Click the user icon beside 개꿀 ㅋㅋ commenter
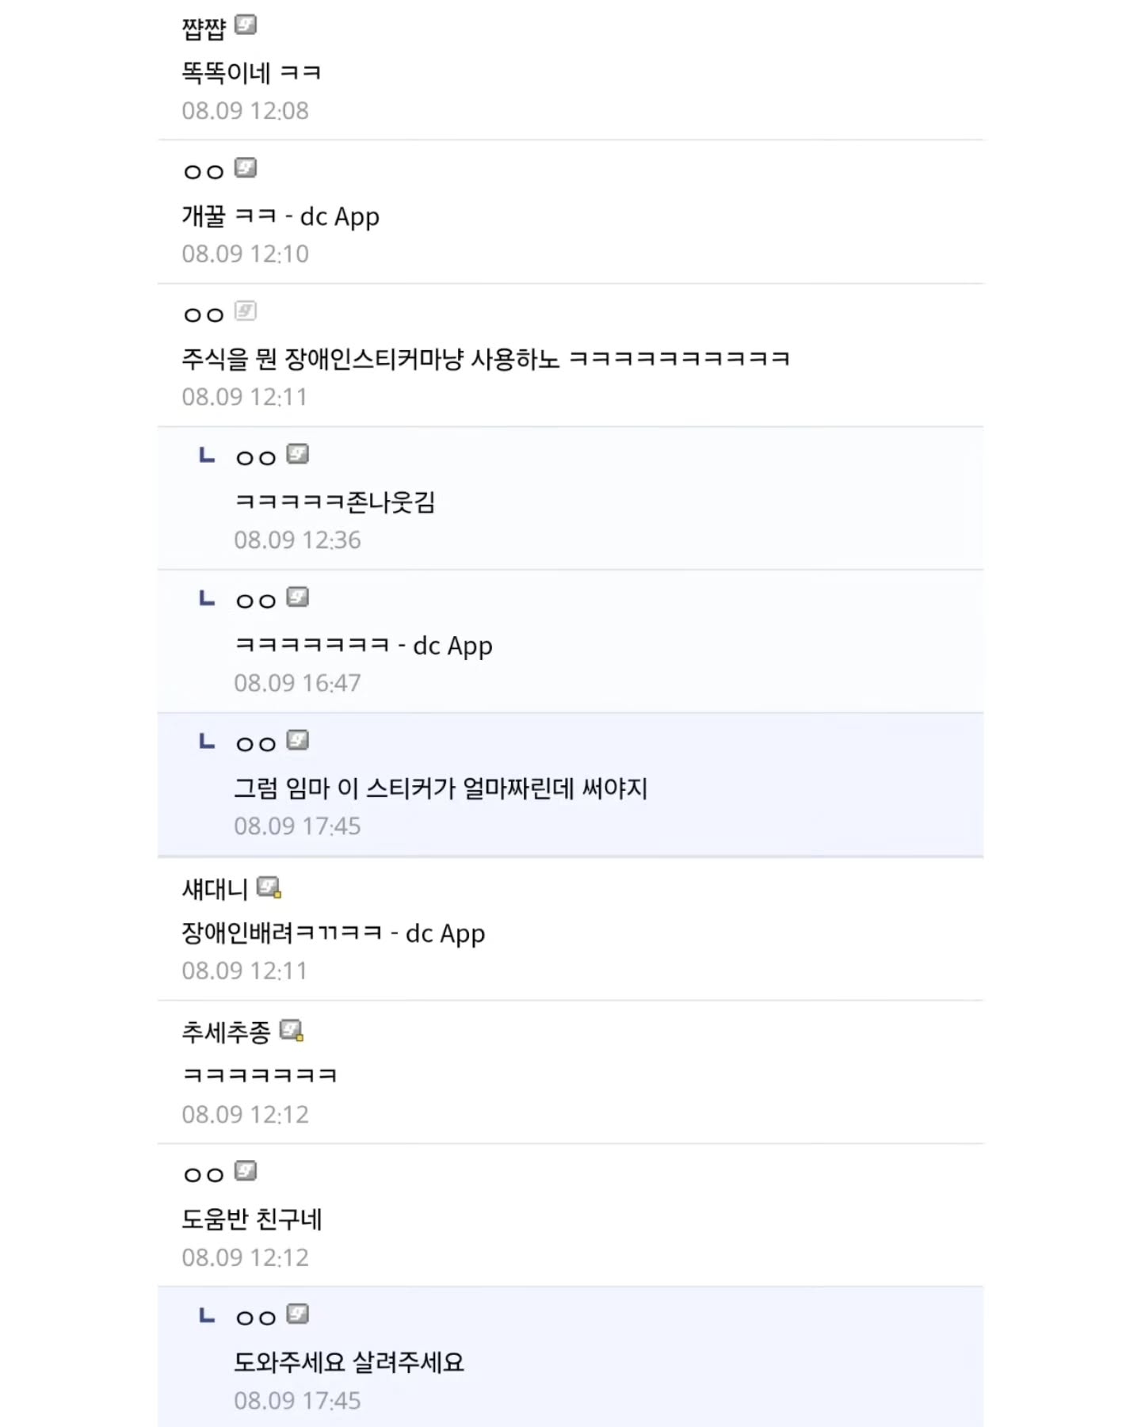Screen dimensions: 1141x1427 [246, 168]
